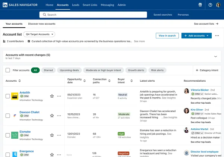Click the search magnifier icon
The height and width of the screenshot is (157, 224).
tap(44, 15)
